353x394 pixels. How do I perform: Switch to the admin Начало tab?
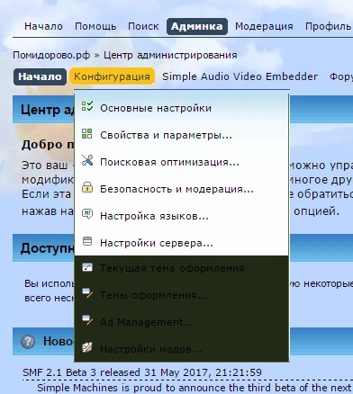point(40,76)
